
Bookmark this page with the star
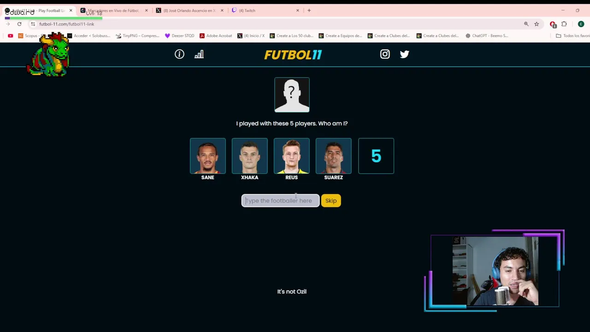pos(537,24)
